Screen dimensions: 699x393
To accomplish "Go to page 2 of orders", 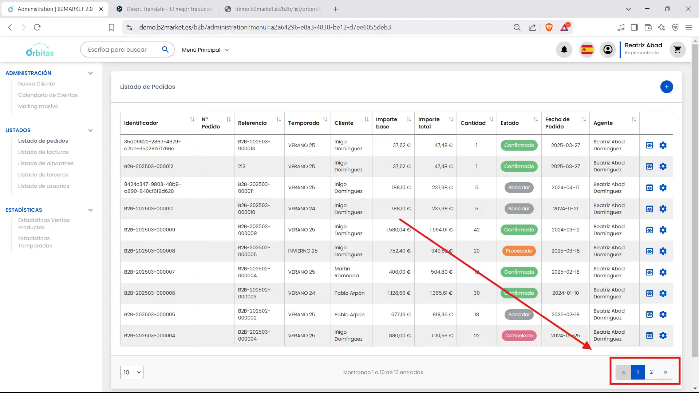I will [651, 372].
